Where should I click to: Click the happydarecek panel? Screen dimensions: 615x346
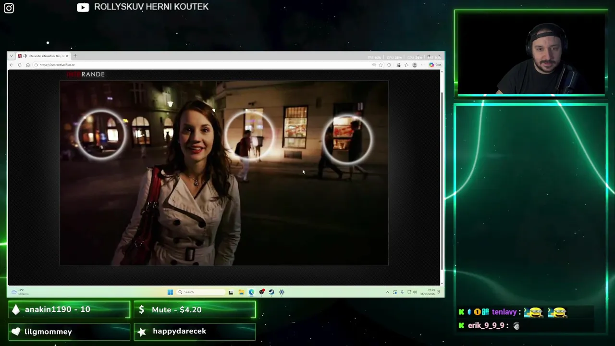coord(195,332)
